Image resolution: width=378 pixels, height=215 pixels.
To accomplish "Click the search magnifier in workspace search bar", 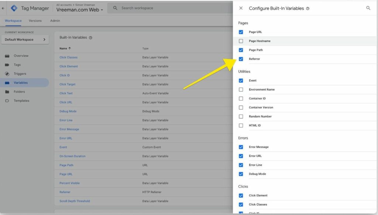I will [115, 8].
